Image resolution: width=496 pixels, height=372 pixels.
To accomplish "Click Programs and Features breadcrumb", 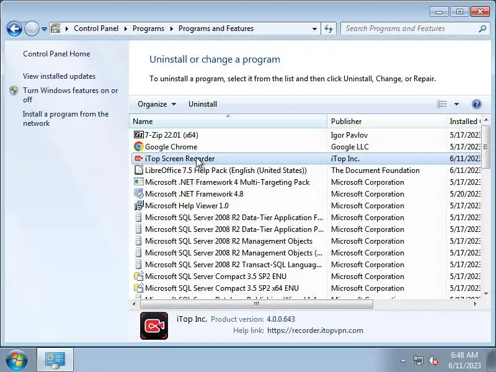I will point(216,29).
